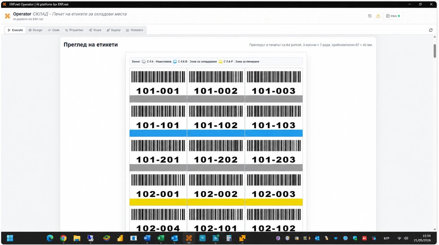The width and height of the screenshot is (439, 245).
Task: Refresh the view using the reload icon
Action: 431,30
